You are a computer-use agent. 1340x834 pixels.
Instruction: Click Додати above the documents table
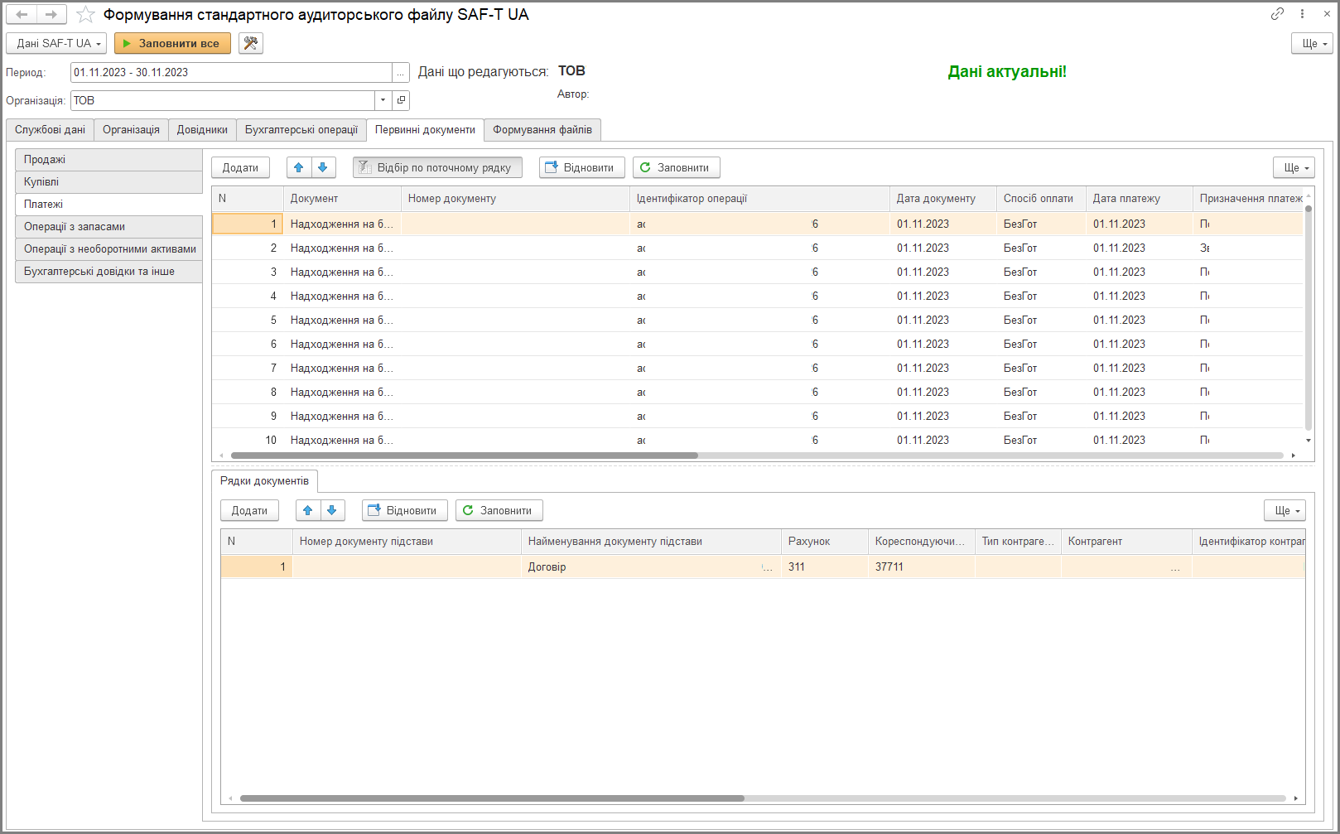[x=240, y=167]
